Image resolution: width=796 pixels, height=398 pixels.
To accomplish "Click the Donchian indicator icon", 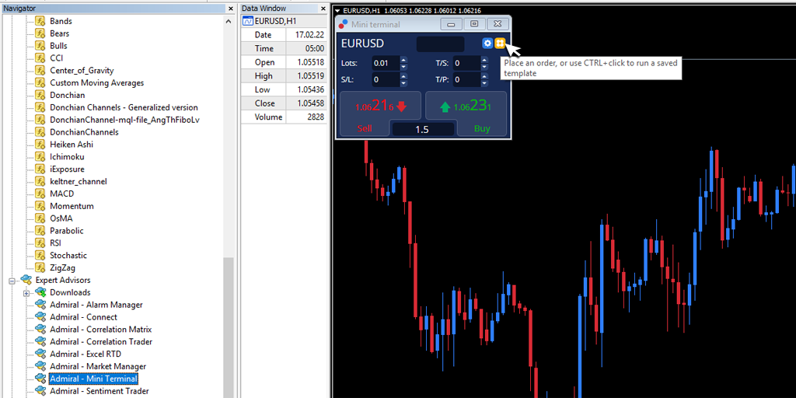I will click(40, 95).
